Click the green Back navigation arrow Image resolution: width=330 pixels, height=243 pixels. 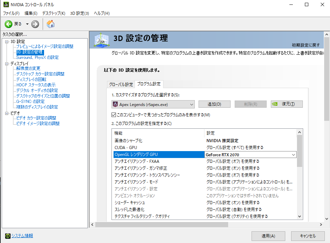click(x=8, y=24)
